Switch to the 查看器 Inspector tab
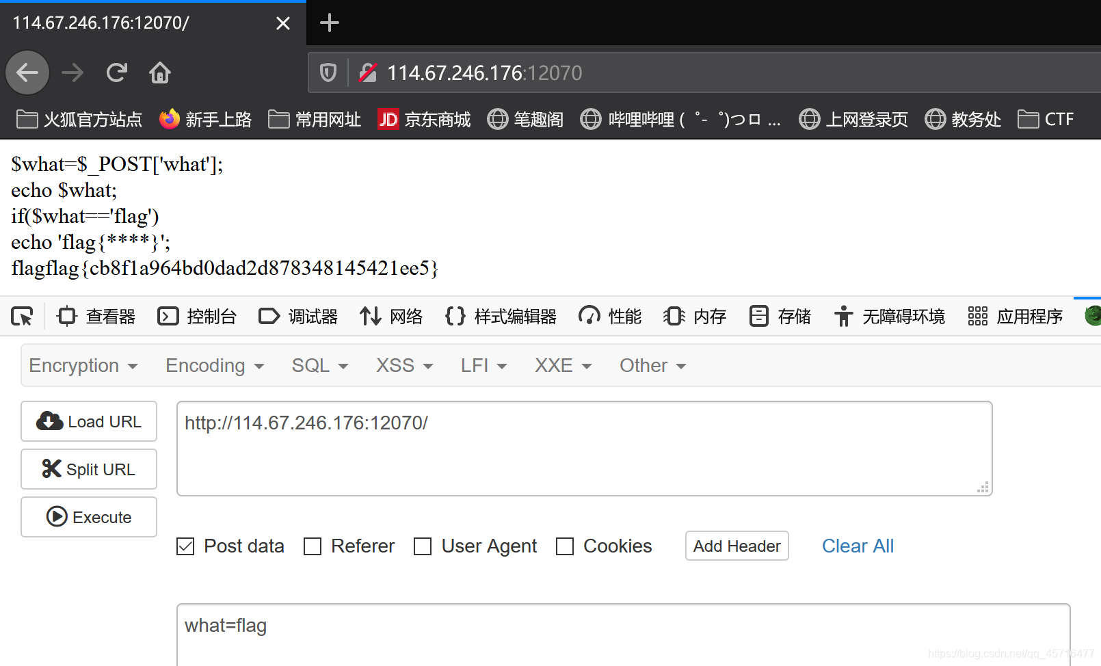Image resolution: width=1101 pixels, height=666 pixels. (96, 317)
